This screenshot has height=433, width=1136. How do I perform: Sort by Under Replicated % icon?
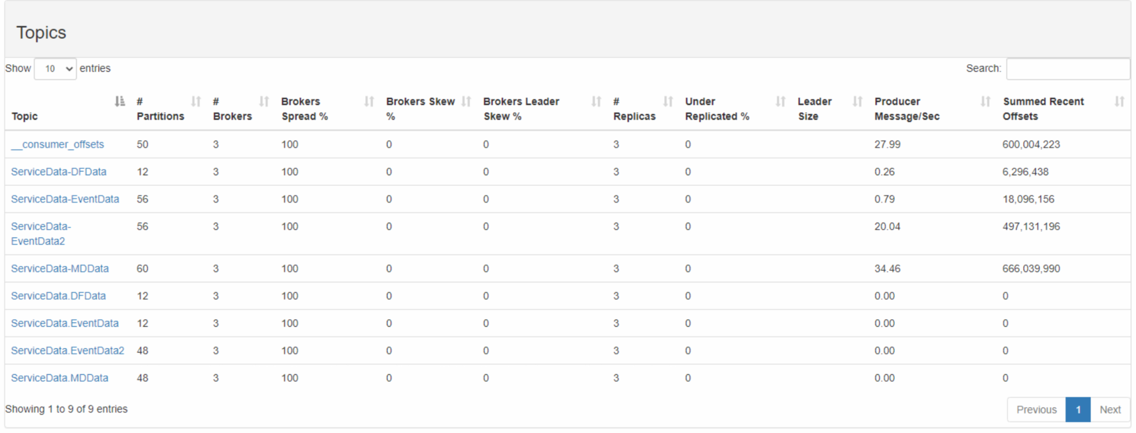tap(780, 102)
